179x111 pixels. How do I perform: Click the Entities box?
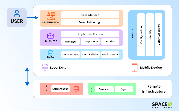(x=110, y=42)
